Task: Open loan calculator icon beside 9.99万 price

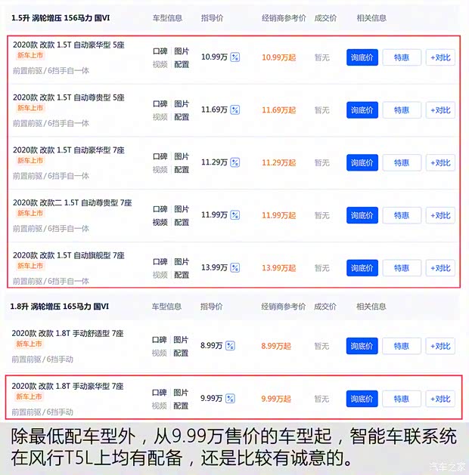Action: click(x=230, y=399)
